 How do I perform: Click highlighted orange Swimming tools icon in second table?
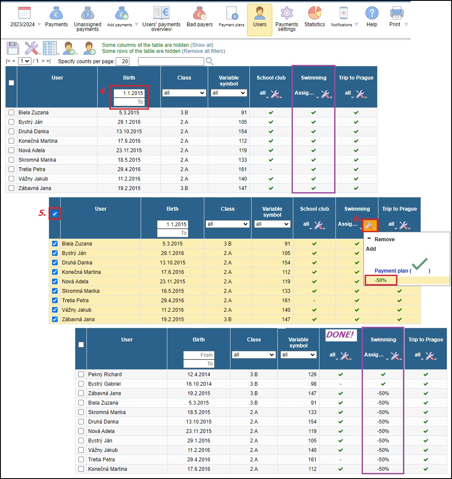pos(370,226)
